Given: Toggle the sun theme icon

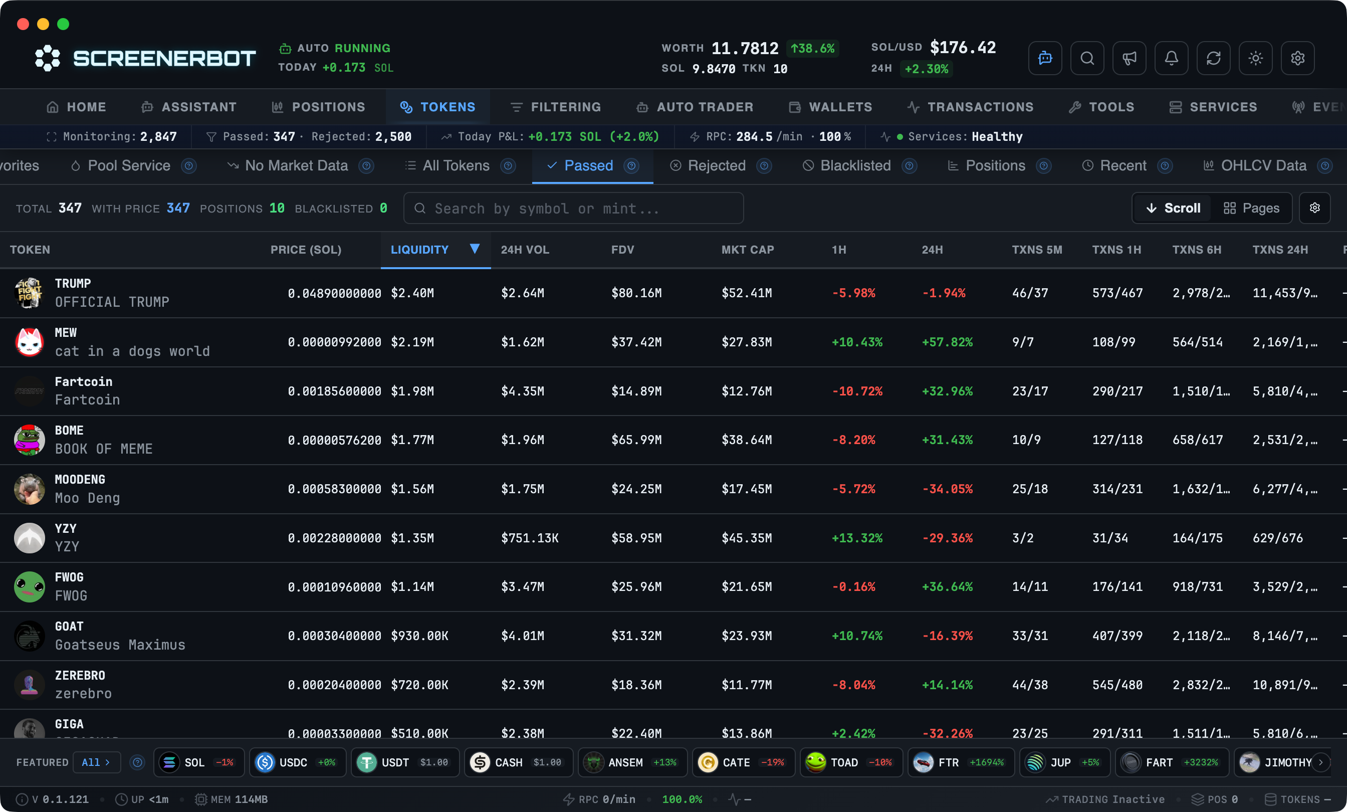Looking at the screenshot, I should [x=1255, y=58].
